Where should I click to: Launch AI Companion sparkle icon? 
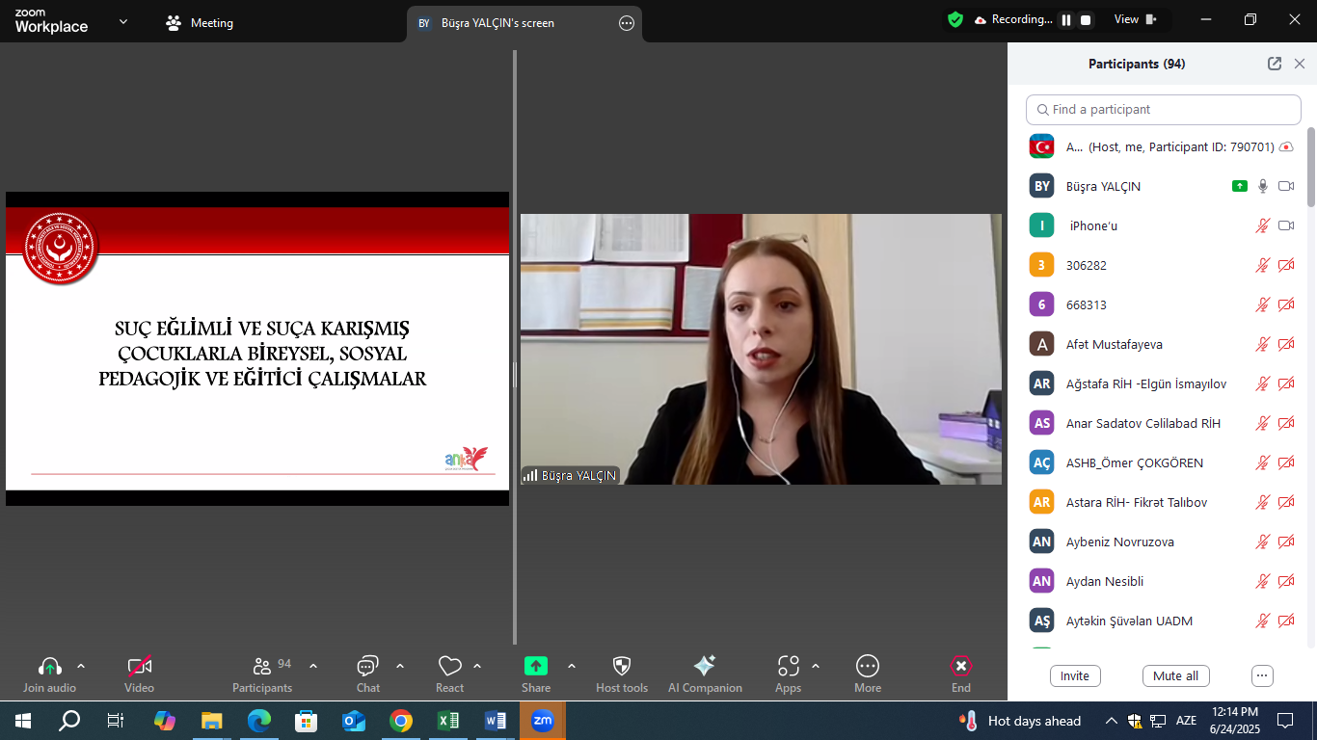[x=705, y=666]
